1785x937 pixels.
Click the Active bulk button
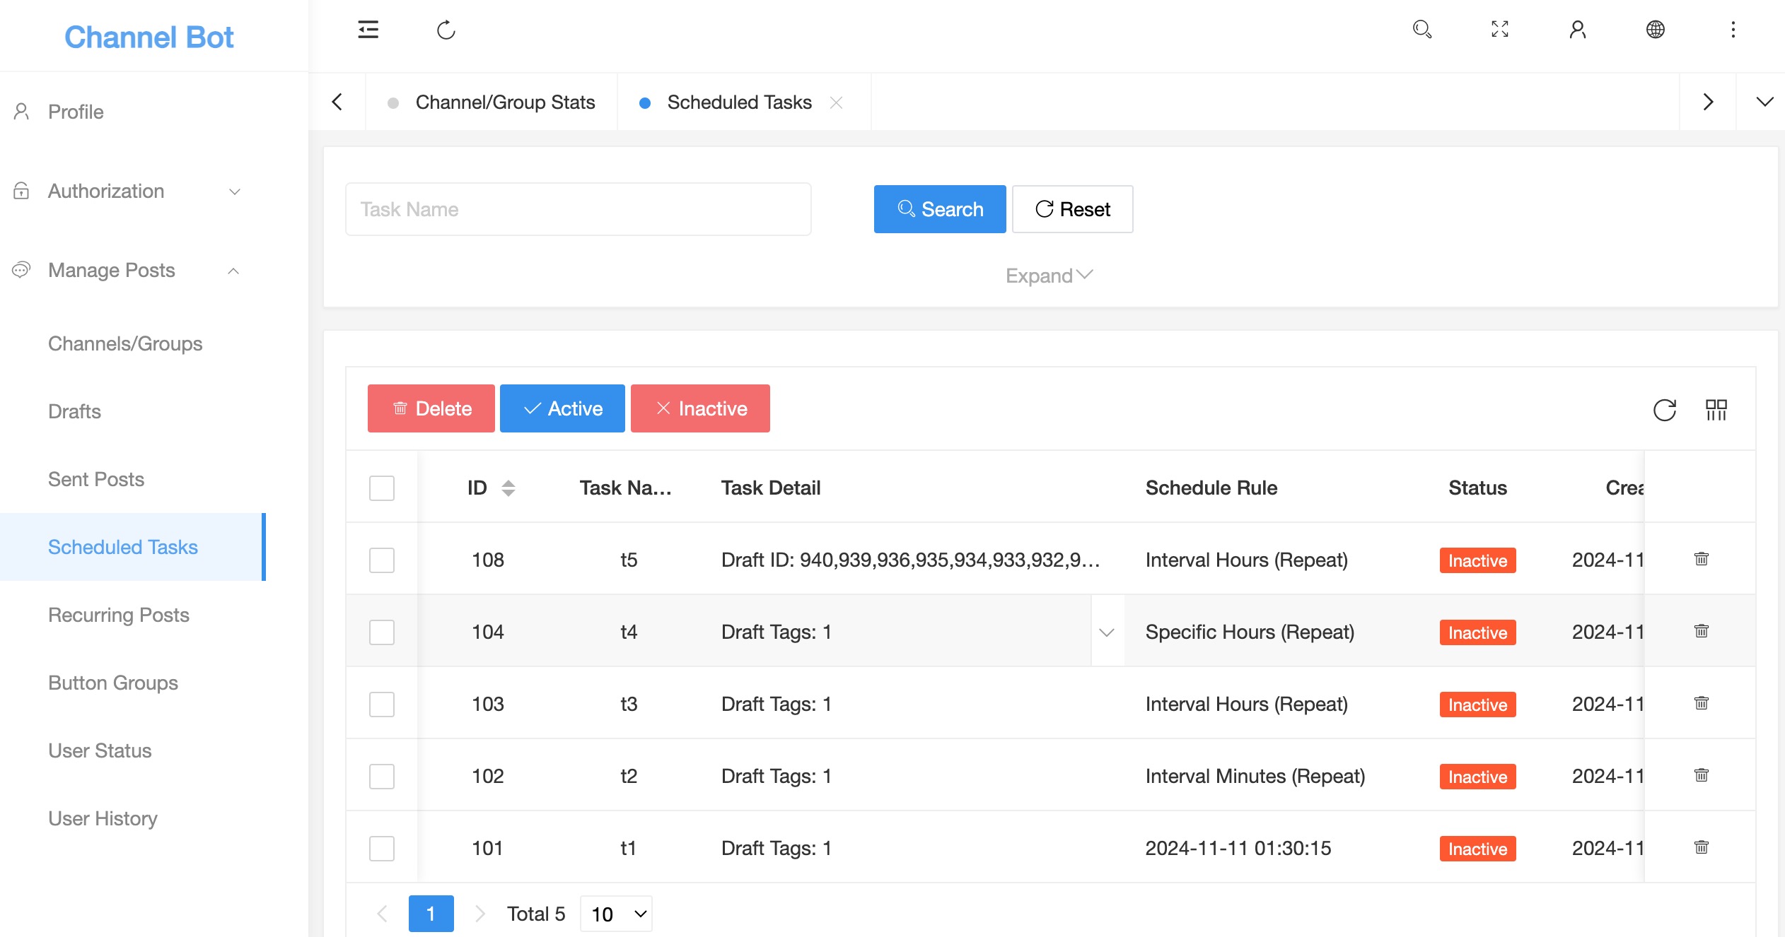point(562,408)
